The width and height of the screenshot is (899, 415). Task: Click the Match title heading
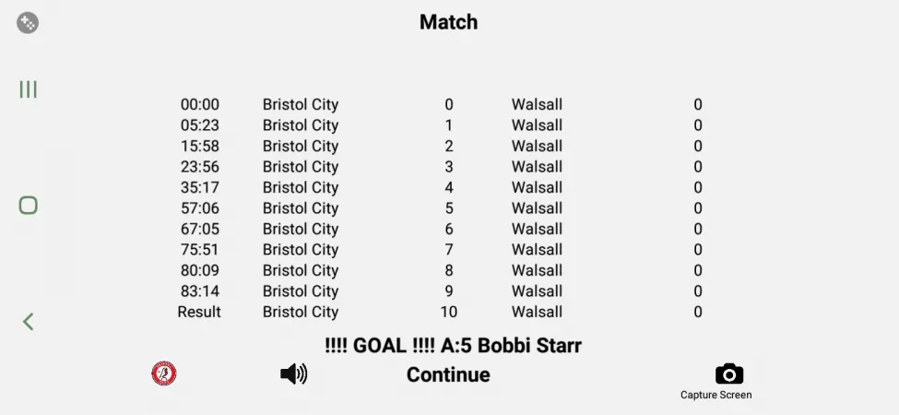coord(449,21)
